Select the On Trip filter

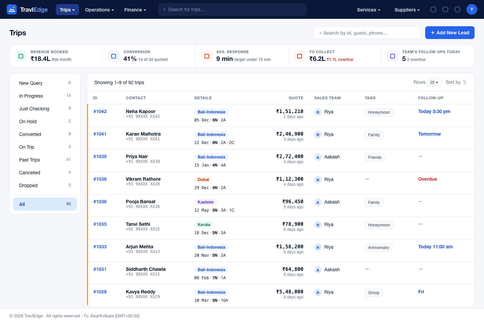click(45, 147)
